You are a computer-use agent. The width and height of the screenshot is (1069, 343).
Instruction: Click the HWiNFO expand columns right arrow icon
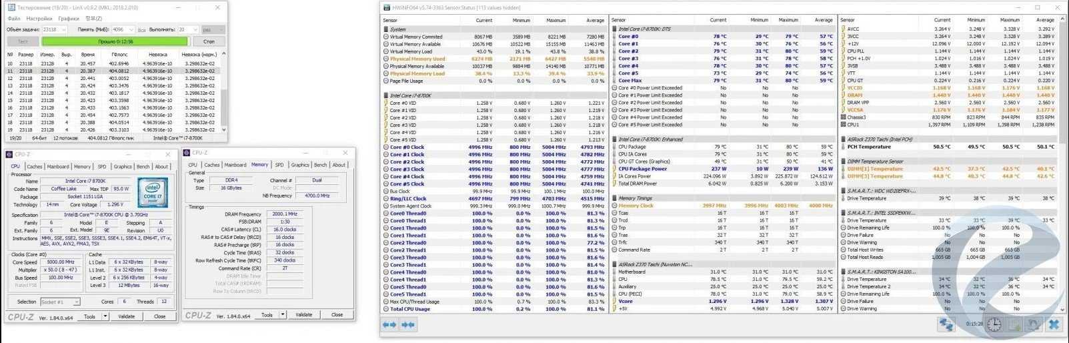click(x=408, y=324)
